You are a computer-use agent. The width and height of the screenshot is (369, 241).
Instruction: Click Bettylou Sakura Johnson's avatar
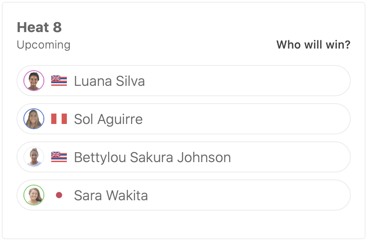point(34,157)
